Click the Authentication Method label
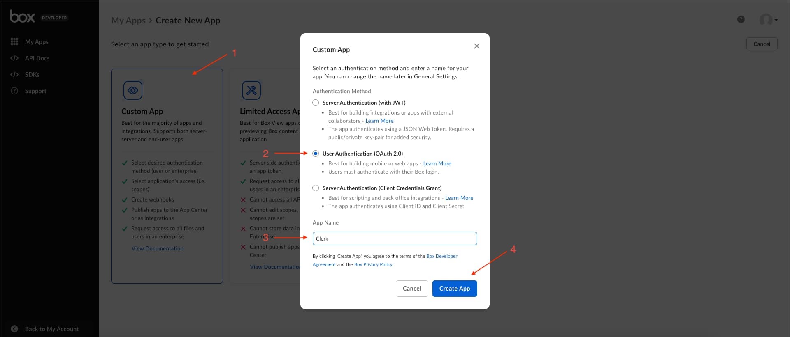 [x=342, y=91]
